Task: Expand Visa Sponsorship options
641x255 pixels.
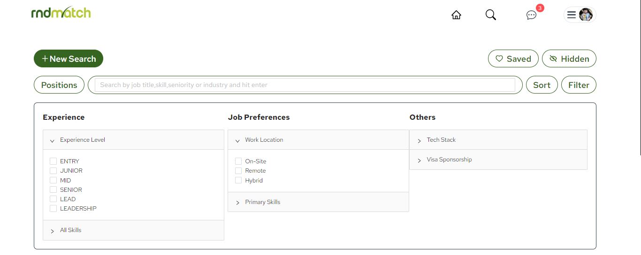Action: [x=498, y=160]
